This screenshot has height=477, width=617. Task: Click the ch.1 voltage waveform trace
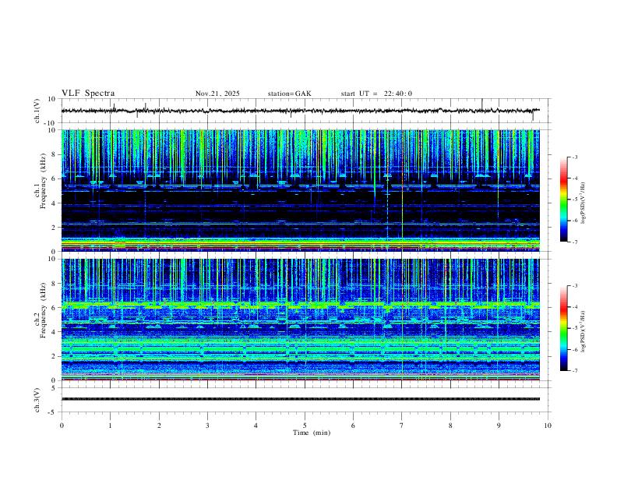tap(300, 111)
